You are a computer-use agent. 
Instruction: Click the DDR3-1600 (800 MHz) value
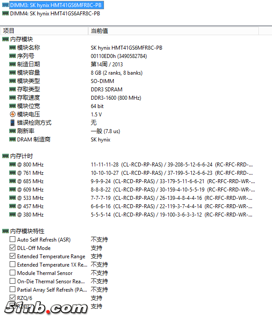pos(116,98)
